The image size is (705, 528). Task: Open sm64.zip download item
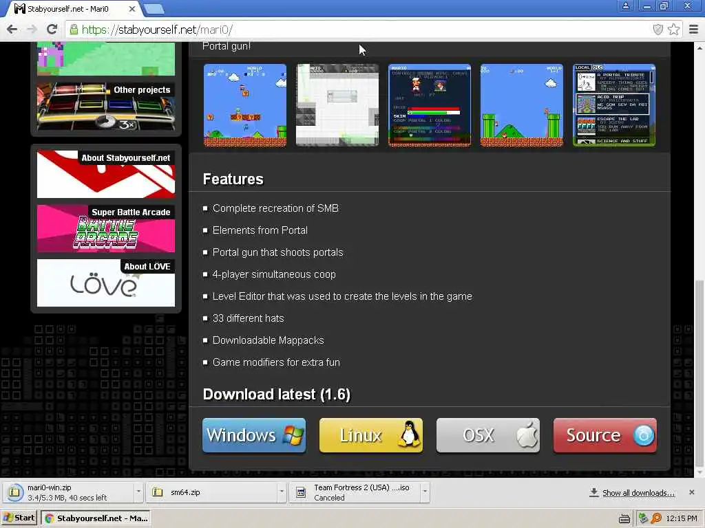tap(213, 492)
